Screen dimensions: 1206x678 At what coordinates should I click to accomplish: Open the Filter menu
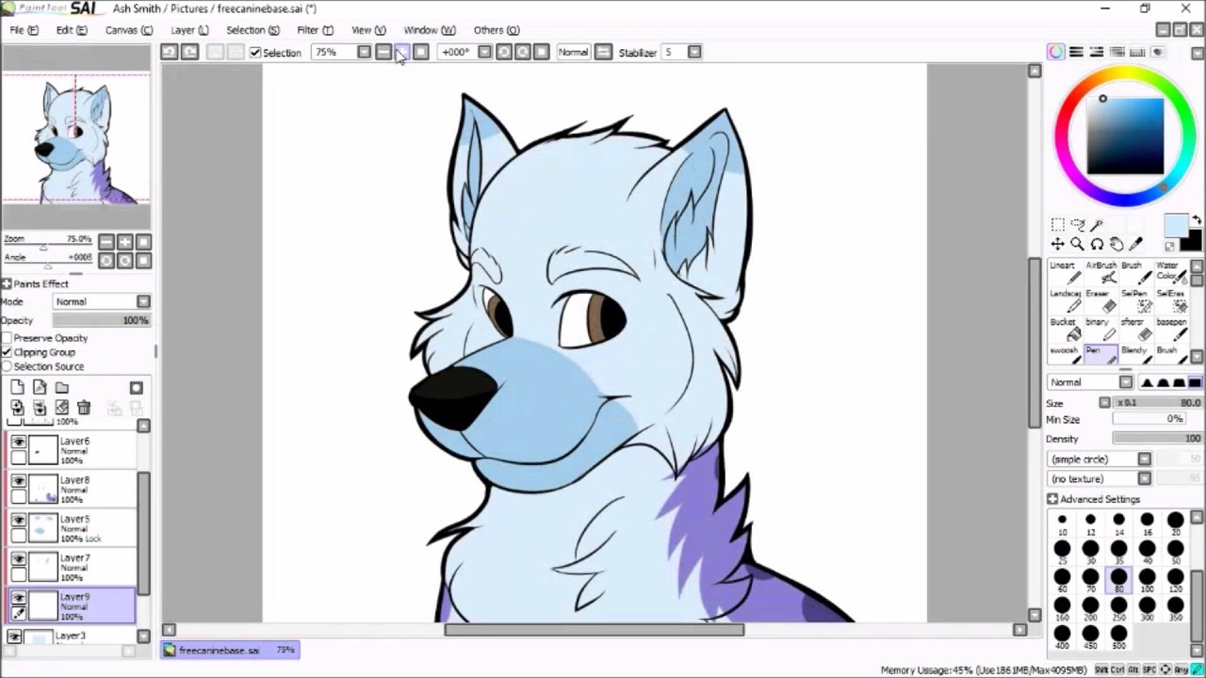coord(315,30)
